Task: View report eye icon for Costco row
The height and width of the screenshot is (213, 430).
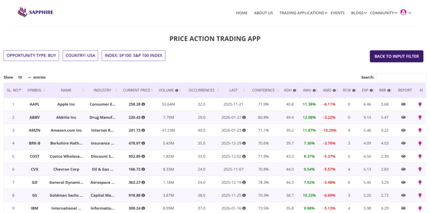Action: click(404, 156)
